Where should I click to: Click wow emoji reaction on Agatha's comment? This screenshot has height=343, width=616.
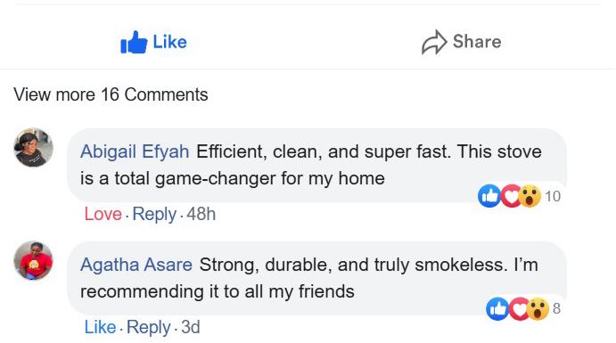click(x=538, y=309)
